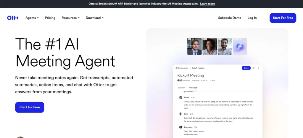Open the three-dot more options menu
Screen dimensions: 303x138
click(258, 68)
